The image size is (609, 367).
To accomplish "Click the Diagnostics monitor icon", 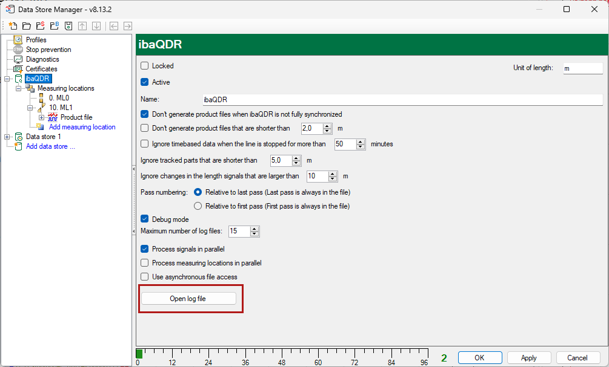I will pyautogui.click(x=18, y=59).
